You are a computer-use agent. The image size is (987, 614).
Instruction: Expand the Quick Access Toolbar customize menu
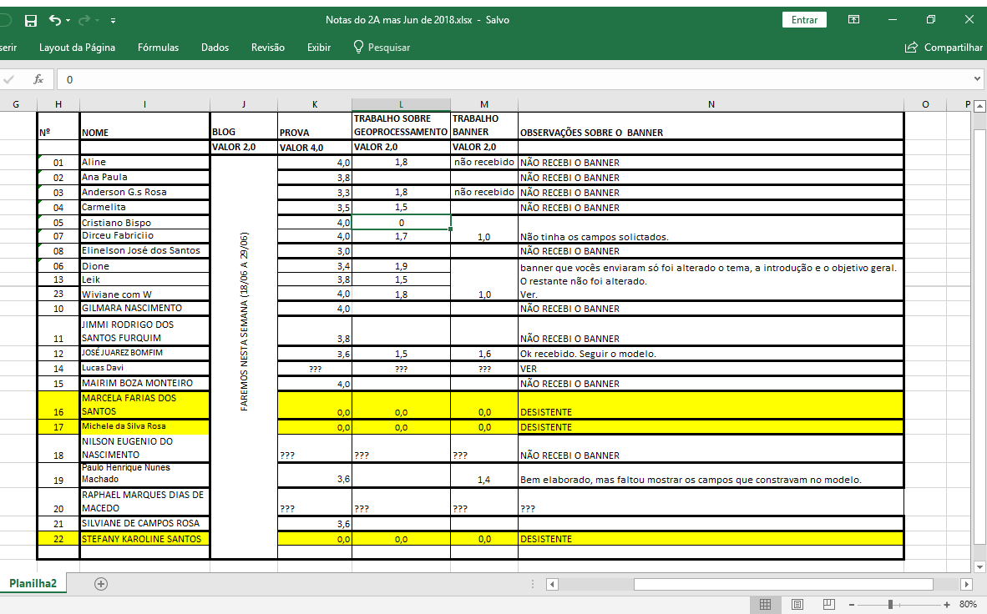114,21
